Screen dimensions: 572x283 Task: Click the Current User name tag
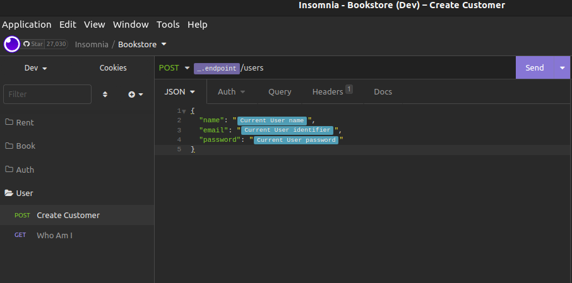click(271, 120)
